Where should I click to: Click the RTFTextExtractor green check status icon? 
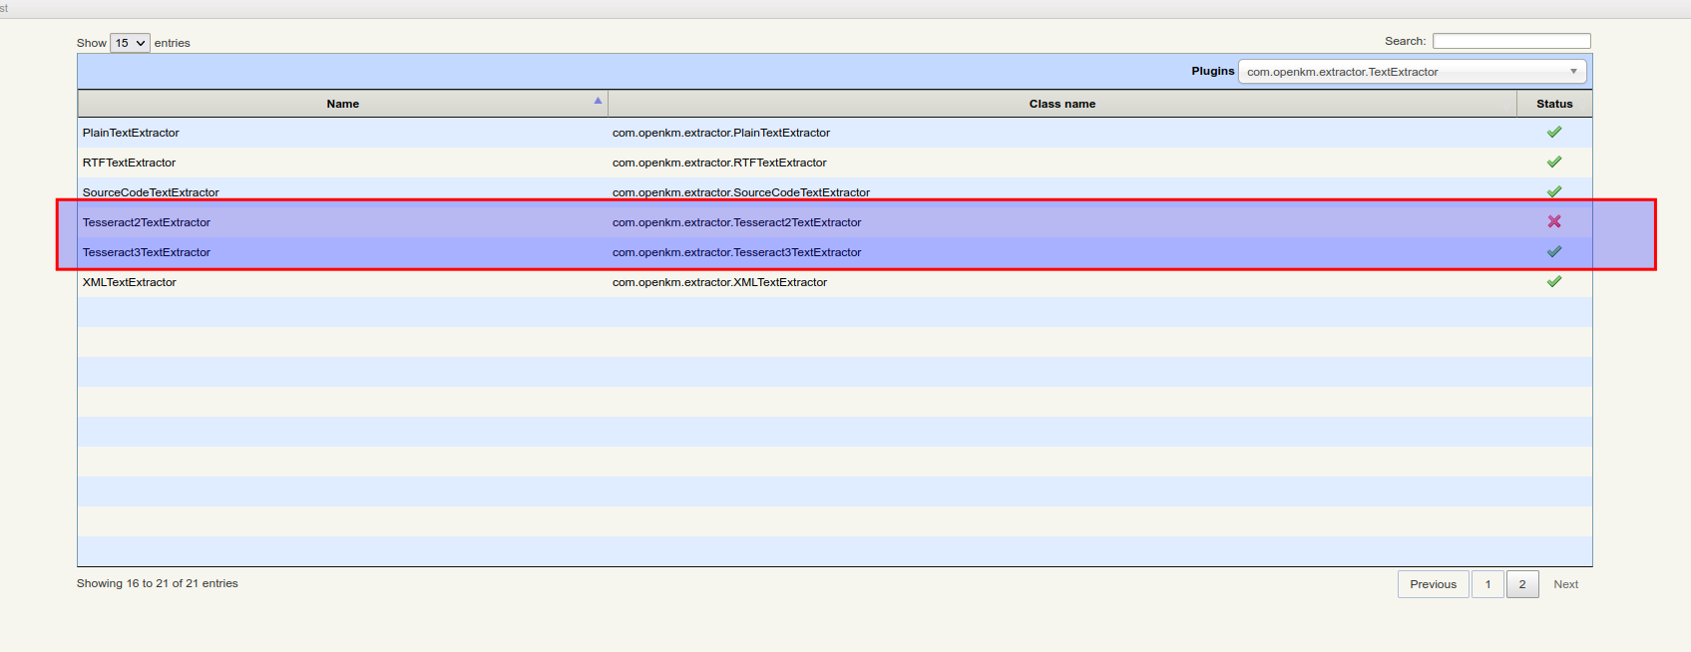coord(1553,163)
